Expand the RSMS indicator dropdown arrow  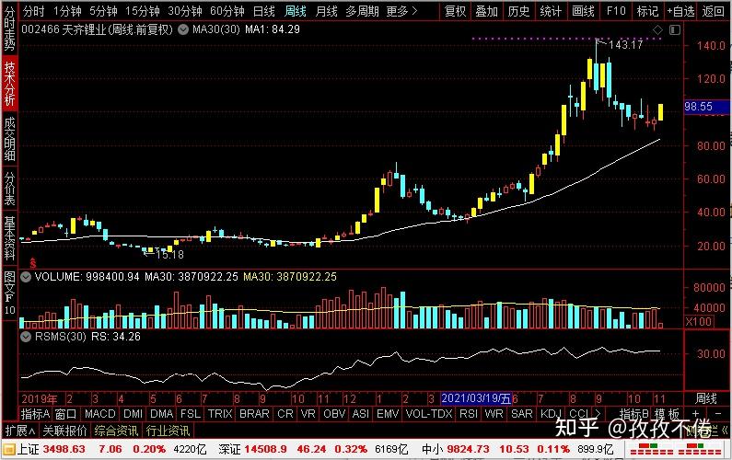tap(26, 337)
